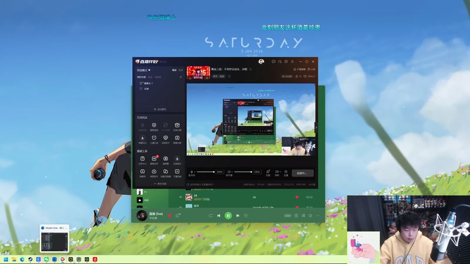Image resolution: width=470 pixels, height=264 pixels.
Task: Open the settings gear beside 连接中 button
Action: click(x=286, y=172)
